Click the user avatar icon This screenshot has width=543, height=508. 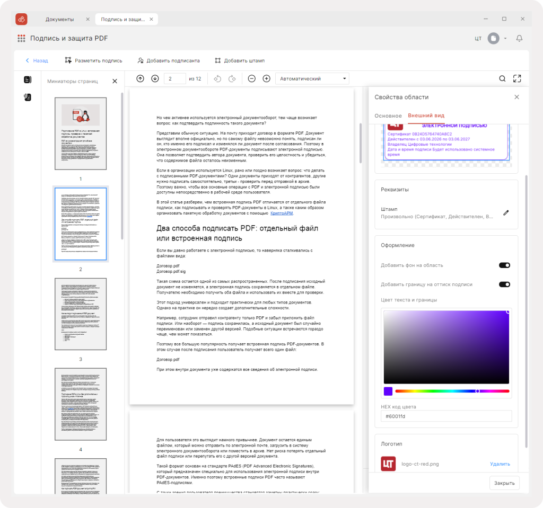(x=494, y=39)
